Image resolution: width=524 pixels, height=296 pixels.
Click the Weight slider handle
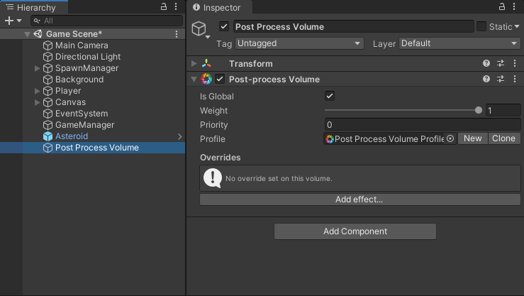point(479,110)
